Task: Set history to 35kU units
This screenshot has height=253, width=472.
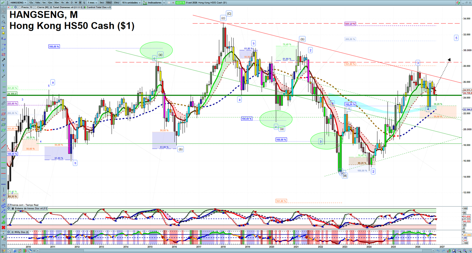Action: tap(117, 3)
